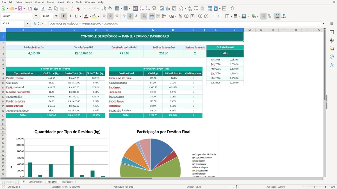Toggle Italic formatting
Image resolution: width=337 pixels, height=189 pixels.
click(70, 16)
